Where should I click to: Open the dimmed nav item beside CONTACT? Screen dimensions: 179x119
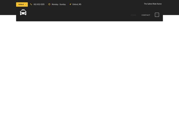[133, 15]
